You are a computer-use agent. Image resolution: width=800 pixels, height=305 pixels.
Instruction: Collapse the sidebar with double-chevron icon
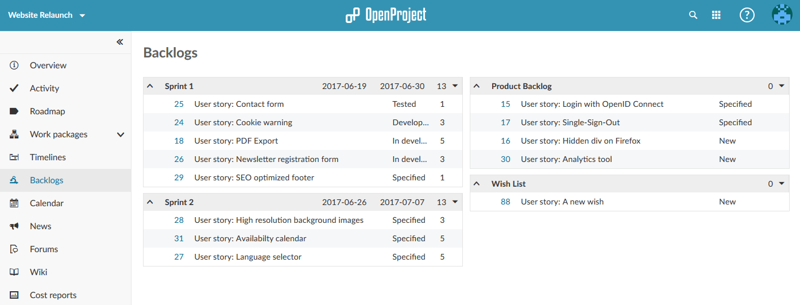(119, 42)
